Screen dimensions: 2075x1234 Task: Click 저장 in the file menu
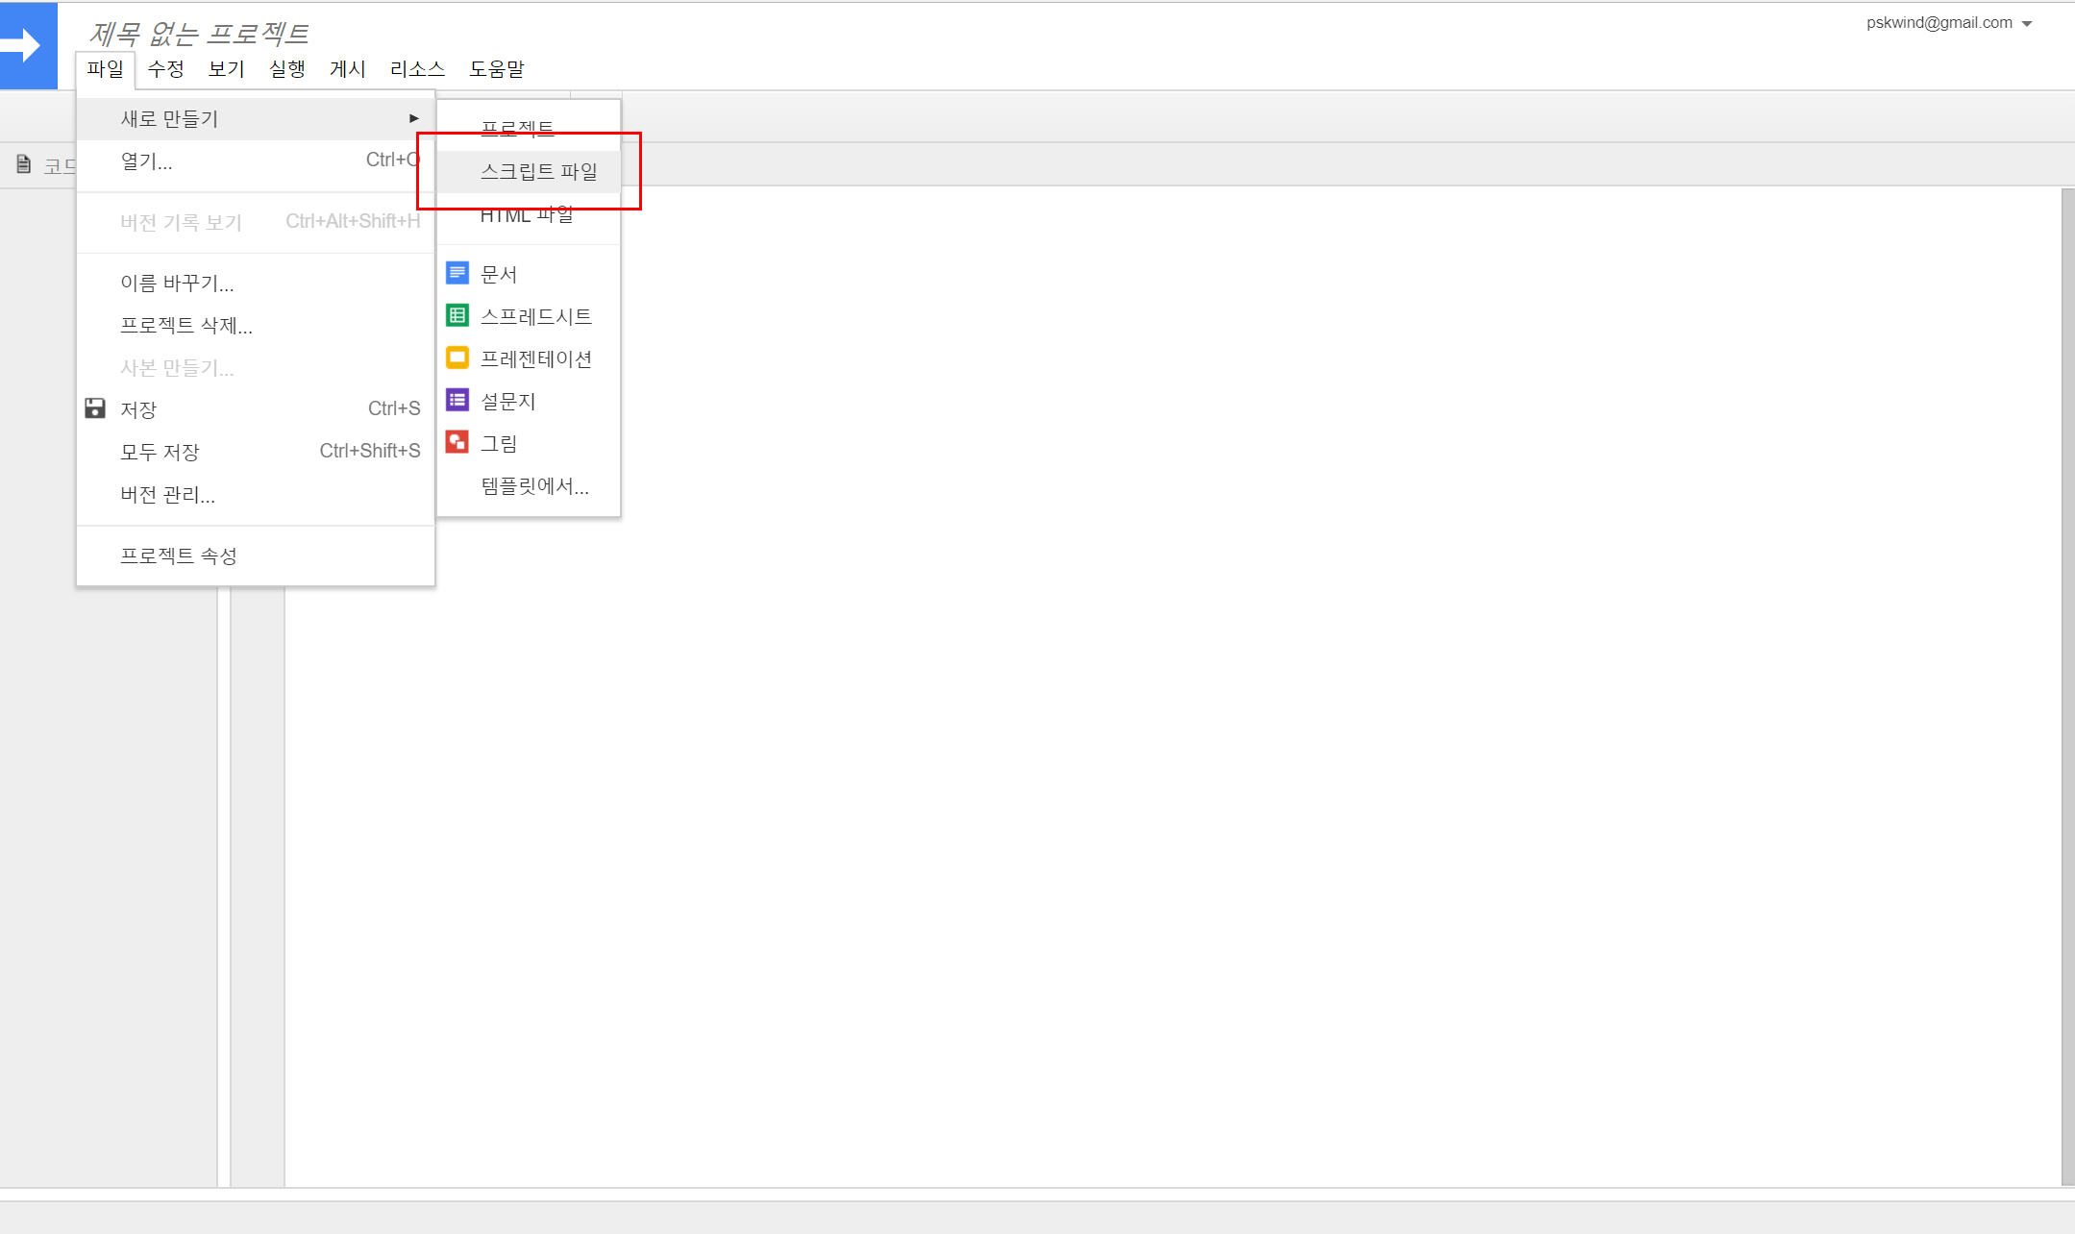point(256,409)
